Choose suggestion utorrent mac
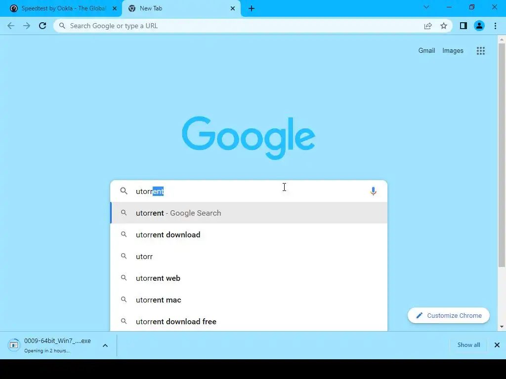The image size is (506, 379). point(249,300)
